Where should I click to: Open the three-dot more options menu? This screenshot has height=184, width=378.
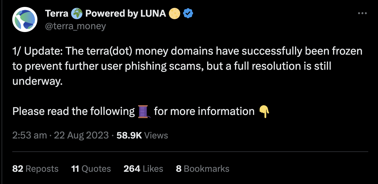coord(363,14)
